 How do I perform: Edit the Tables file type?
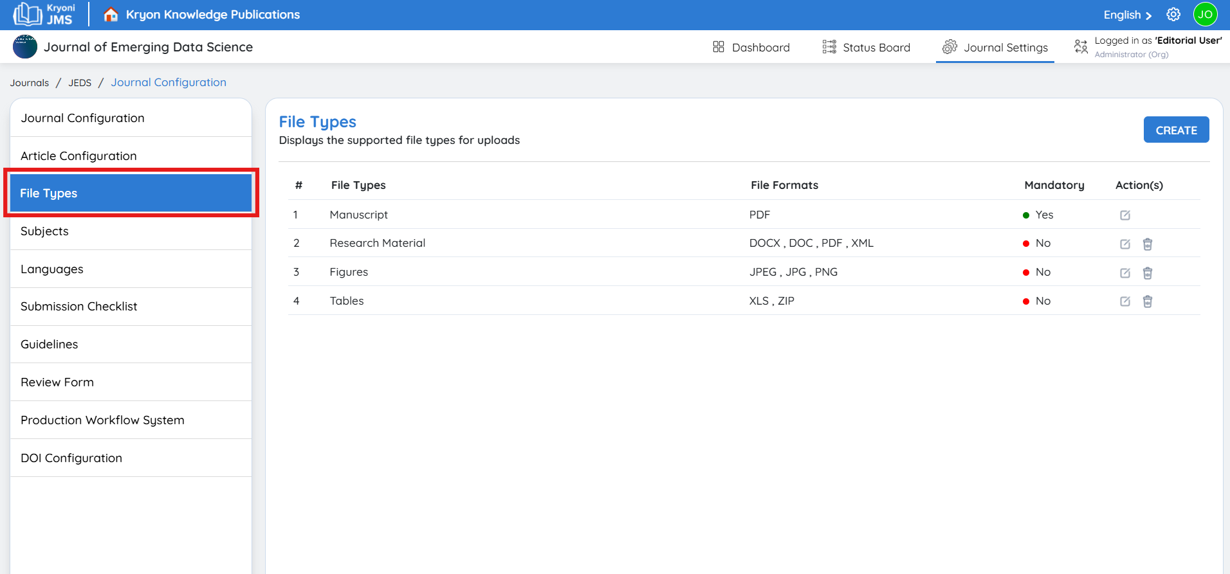[x=1124, y=301]
